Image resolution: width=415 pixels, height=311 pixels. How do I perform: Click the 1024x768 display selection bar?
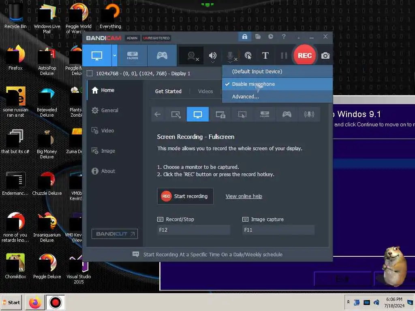click(x=143, y=74)
